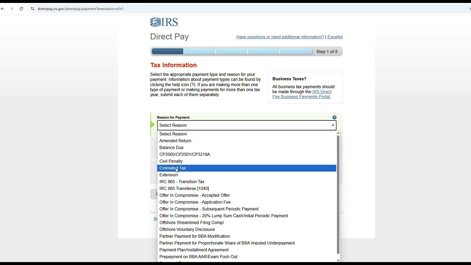The height and width of the screenshot is (265, 471).
Task: Open the Reason for Payment help icon
Action: (334, 117)
